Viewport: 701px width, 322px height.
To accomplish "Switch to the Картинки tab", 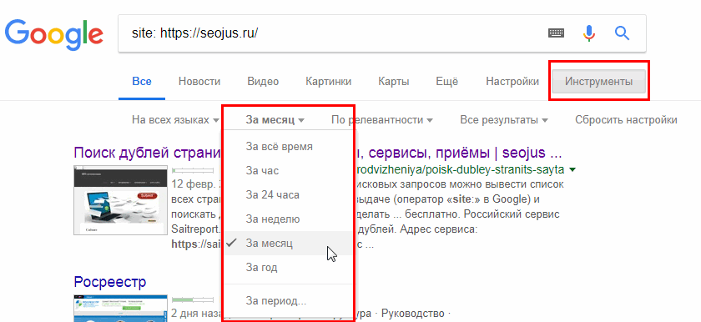I will [329, 82].
